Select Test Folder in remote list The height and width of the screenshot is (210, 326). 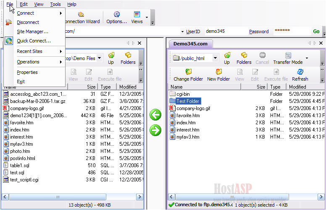(x=188, y=101)
